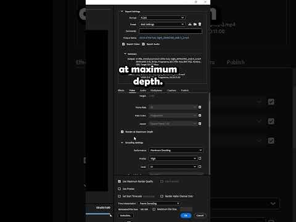Open the Multiplexer tab
Image resolution: width=296 pixels, height=222 pixels.
[156, 91]
